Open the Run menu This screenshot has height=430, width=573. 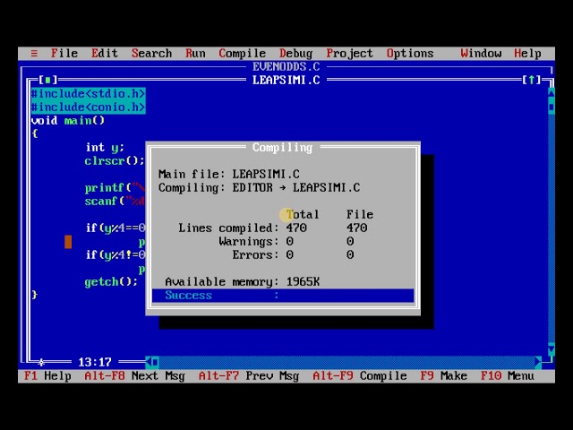[195, 54]
